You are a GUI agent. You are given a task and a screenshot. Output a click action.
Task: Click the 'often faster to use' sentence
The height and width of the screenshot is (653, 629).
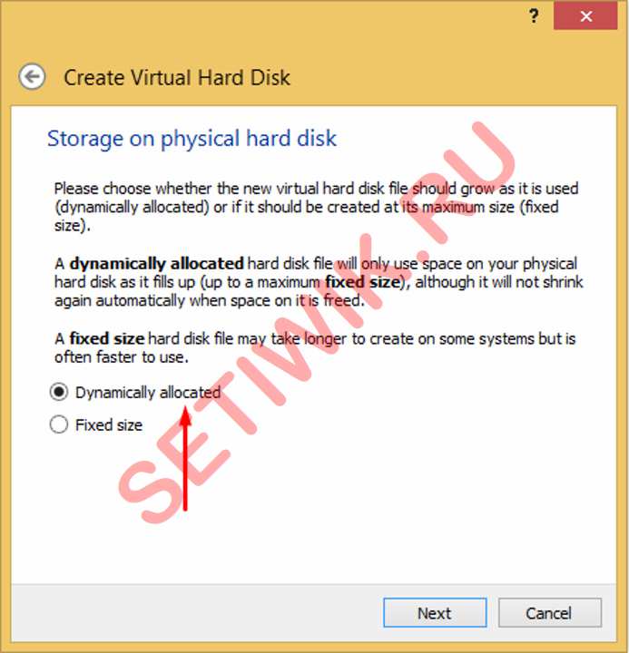point(122,357)
